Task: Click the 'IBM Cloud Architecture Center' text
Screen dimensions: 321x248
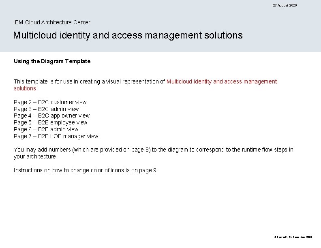Action: 52,22
